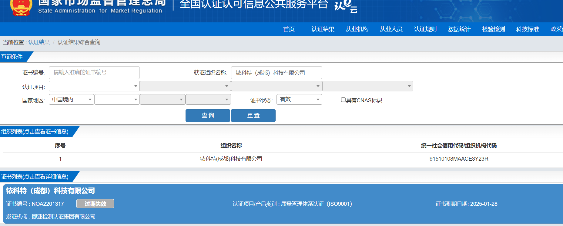The width and height of the screenshot is (563, 226).
Task: Click the 查询条件 section header
Action: click(x=12, y=57)
